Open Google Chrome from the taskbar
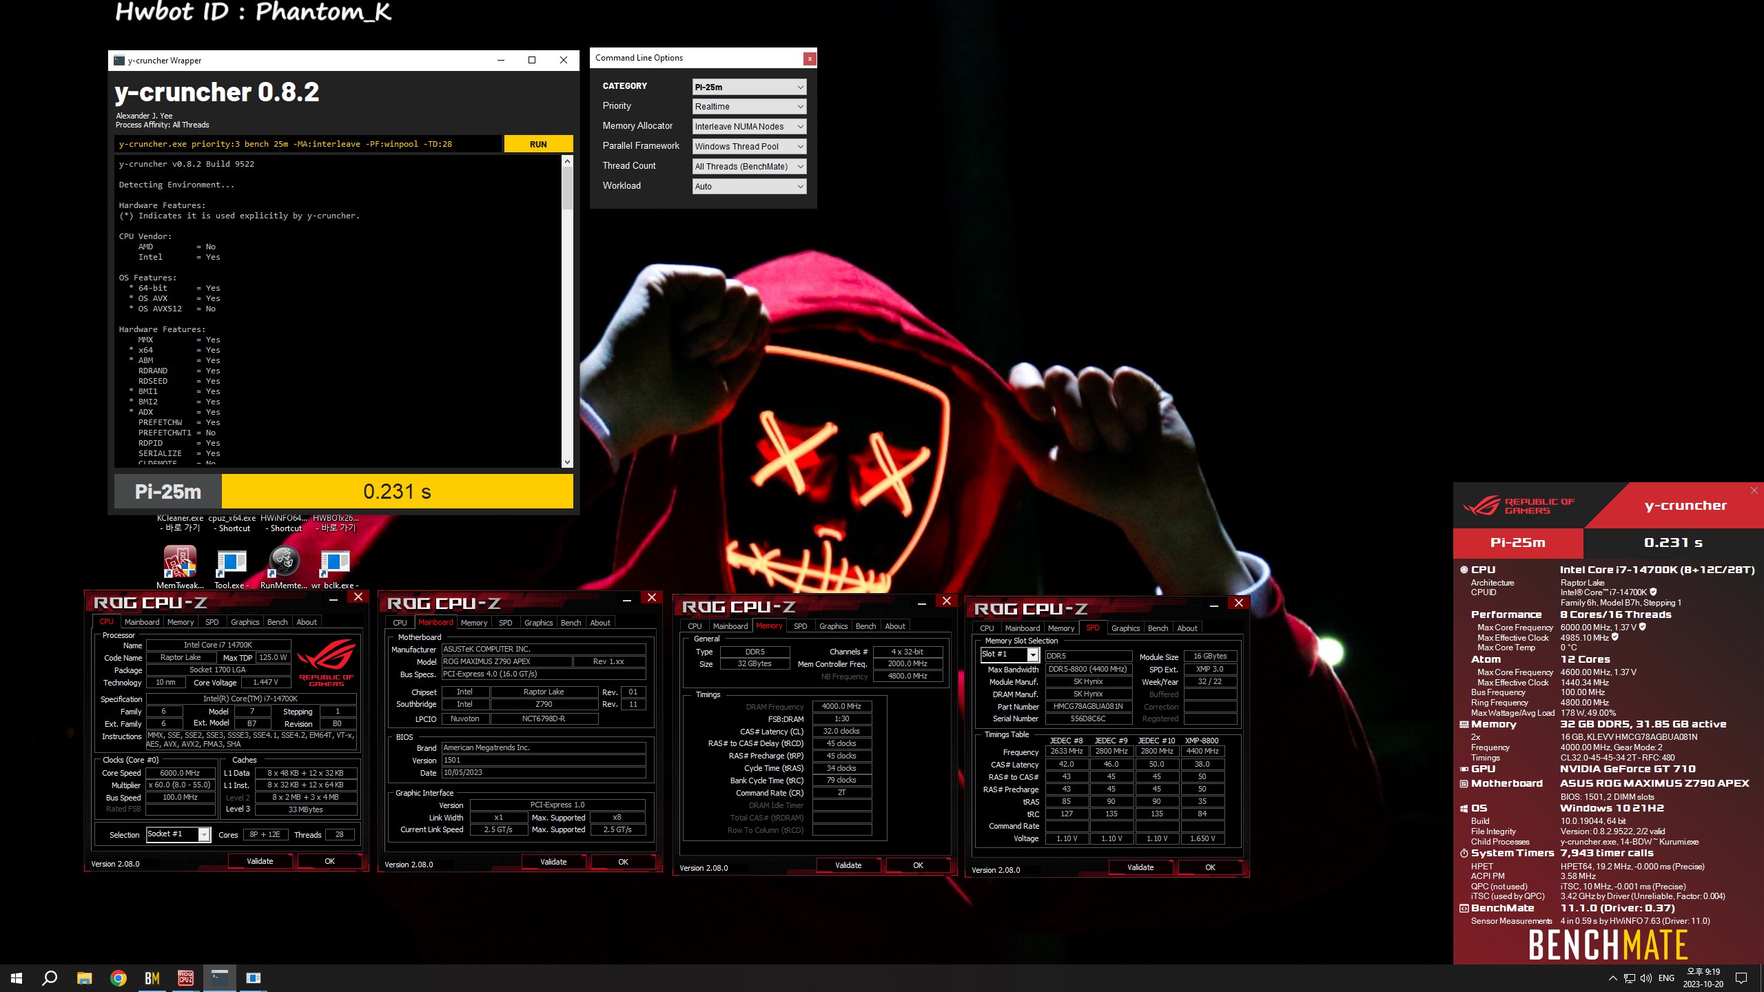 [x=119, y=978]
